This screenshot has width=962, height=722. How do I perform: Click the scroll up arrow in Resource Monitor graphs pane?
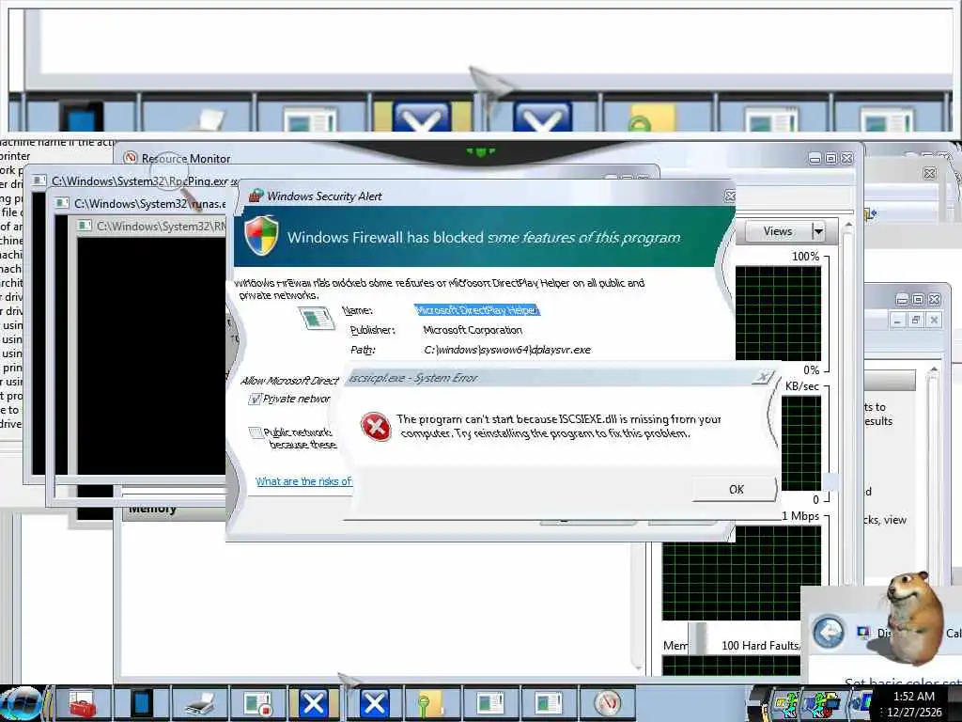(848, 226)
